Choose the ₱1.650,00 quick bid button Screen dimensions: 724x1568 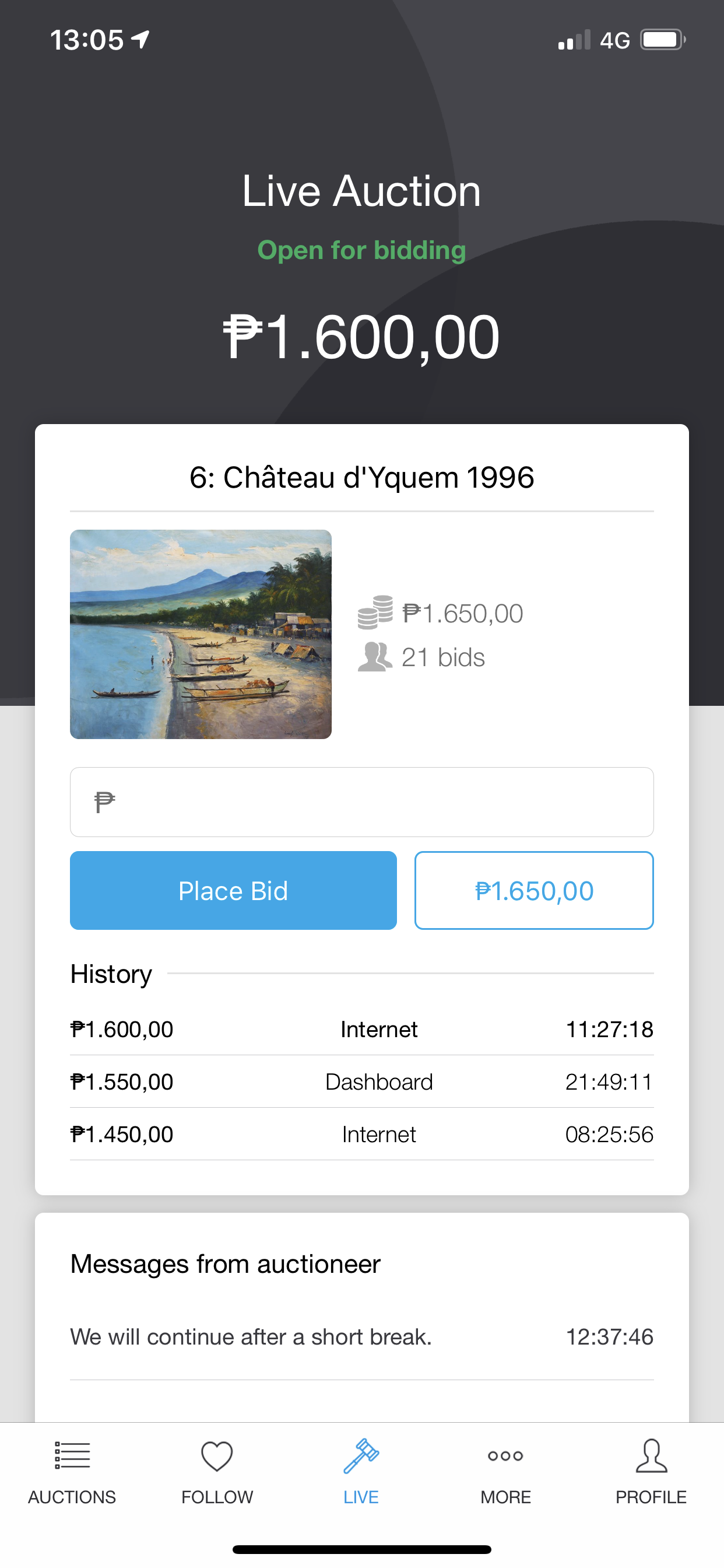533,891
